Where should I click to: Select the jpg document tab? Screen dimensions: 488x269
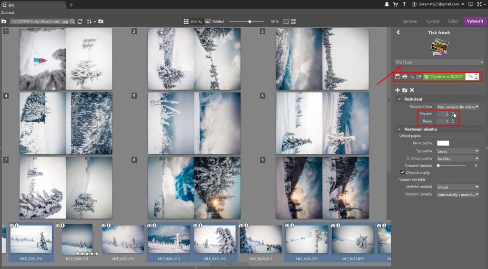33,5
